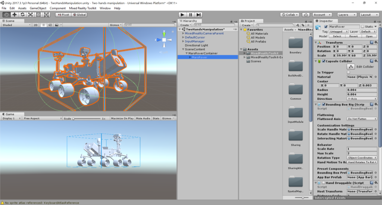The width and height of the screenshot is (382, 205).
Task: Toggle MarsRover active checkbox
Action: click(x=326, y=27)
